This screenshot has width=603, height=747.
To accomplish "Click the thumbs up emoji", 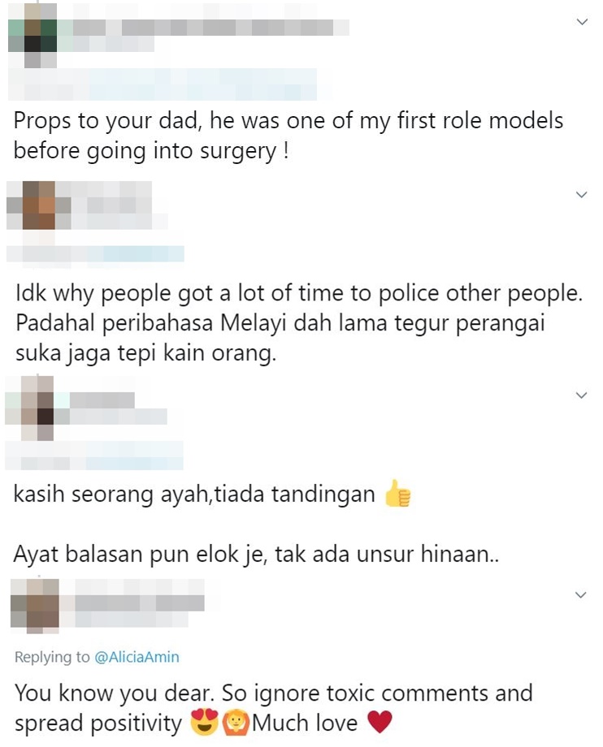I will pos(397,494).
